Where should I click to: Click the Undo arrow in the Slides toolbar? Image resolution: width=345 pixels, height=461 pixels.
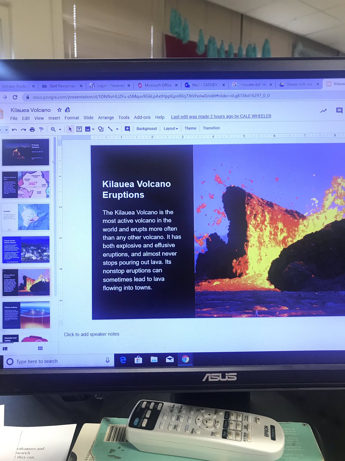[x=14, y=129]
